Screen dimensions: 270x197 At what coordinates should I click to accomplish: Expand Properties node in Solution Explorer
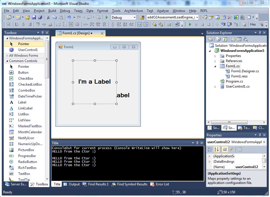(215, 56)
